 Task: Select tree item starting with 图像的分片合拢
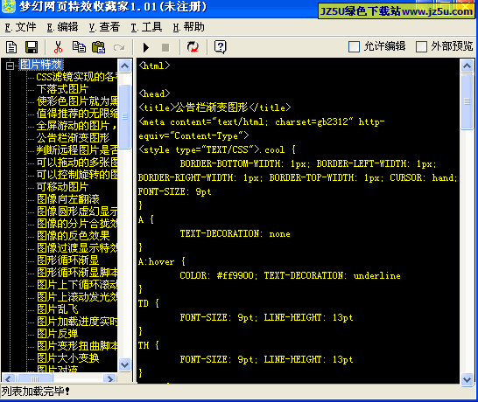click(77, 224)
